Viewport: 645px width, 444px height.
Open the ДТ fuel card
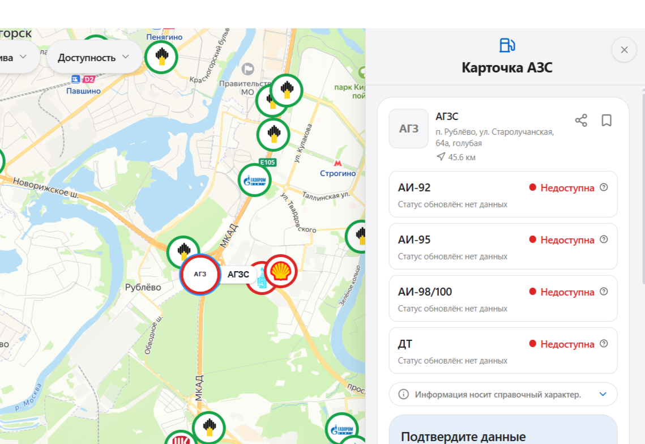(503, 351)
